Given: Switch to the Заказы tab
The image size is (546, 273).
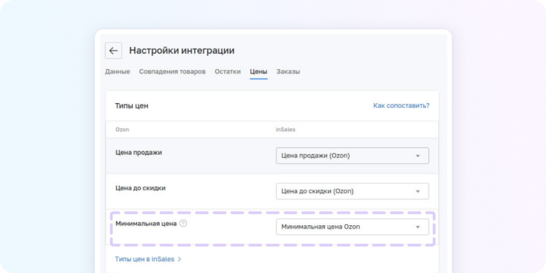Looking at the screenshot, I should [x=288, y=72].
